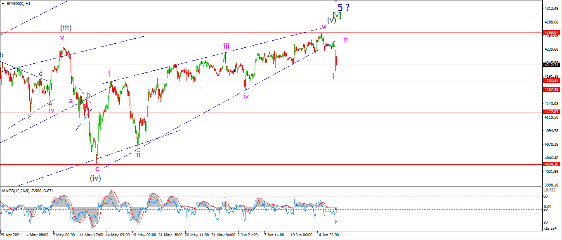Click the gray (iii) wave label

[66, 28]
